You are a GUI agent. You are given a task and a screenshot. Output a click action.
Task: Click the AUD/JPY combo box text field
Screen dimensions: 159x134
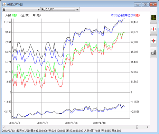coord(58,9)
